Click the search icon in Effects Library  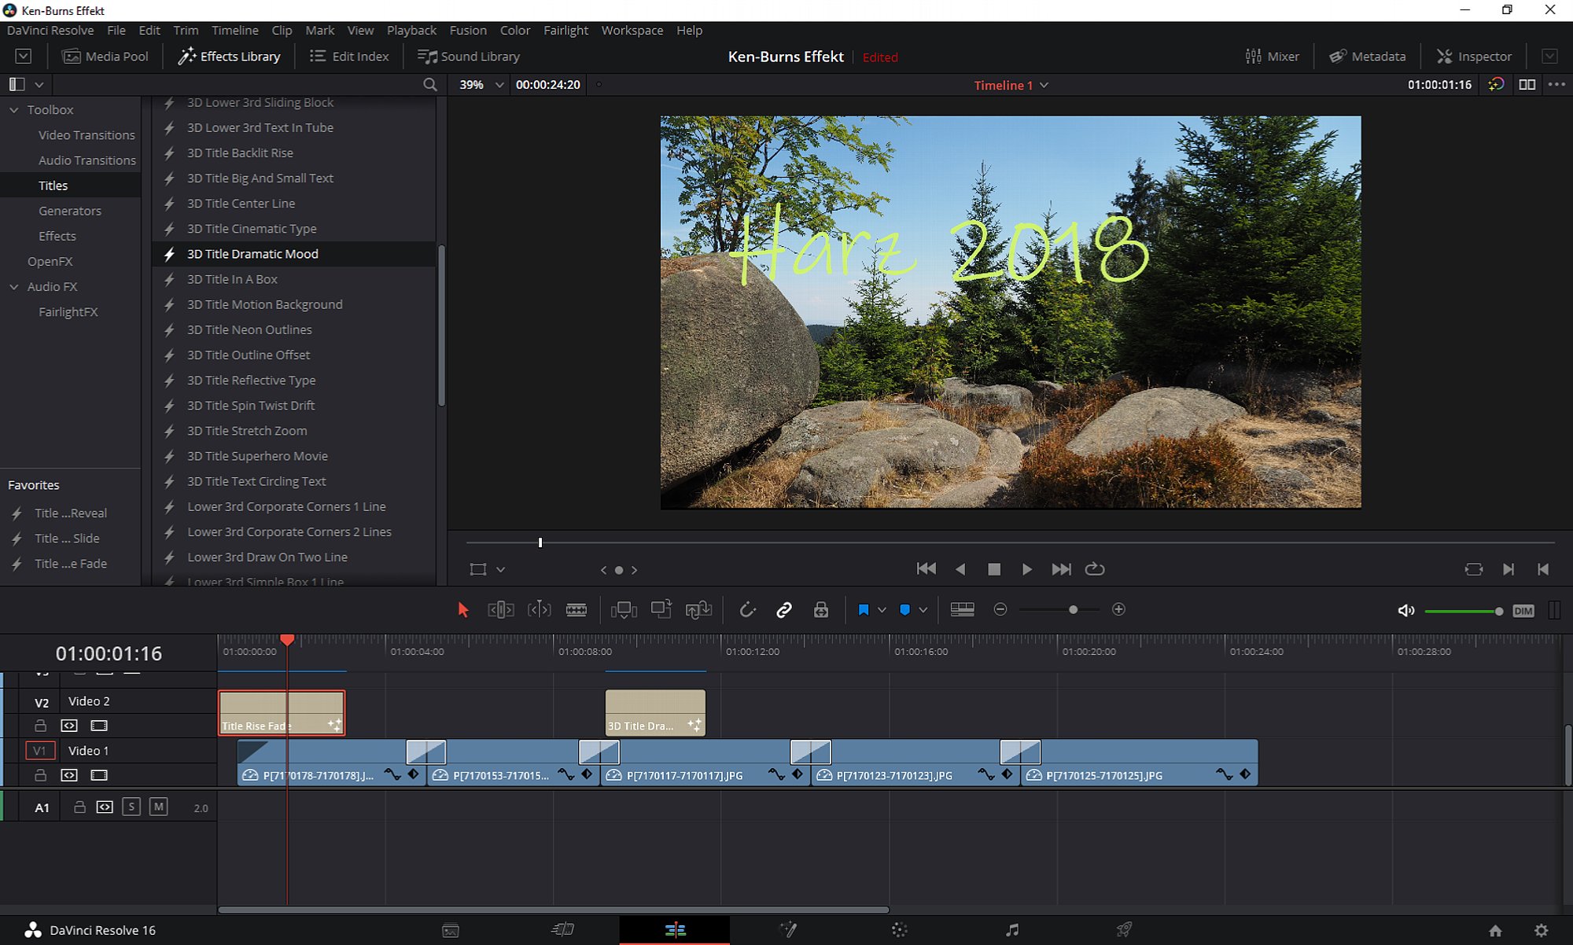(429, 85)
